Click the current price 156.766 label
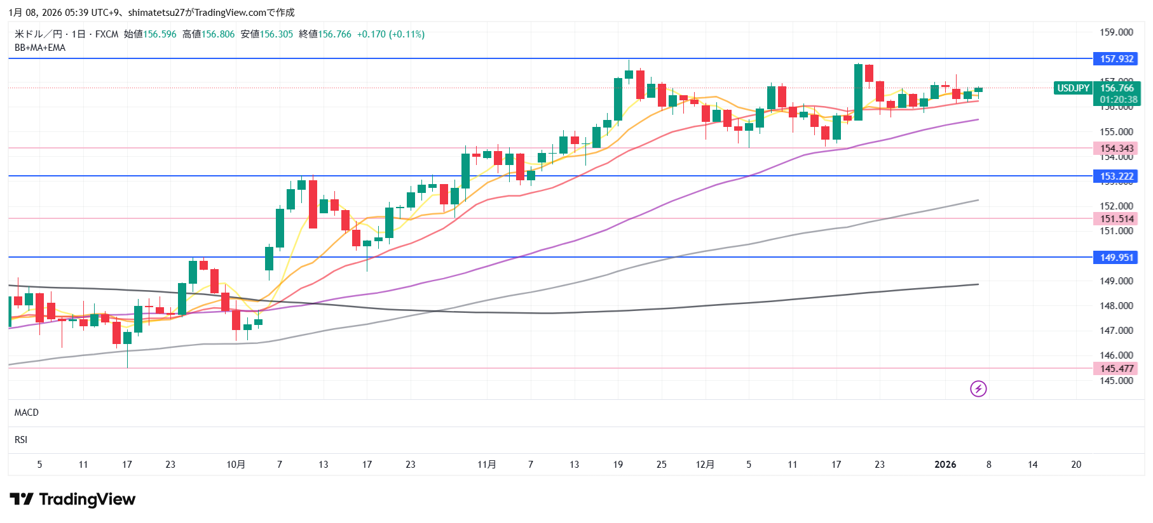Image resolution: width=1153 pixels, height=523 pixels. [x=1117, y=88]
